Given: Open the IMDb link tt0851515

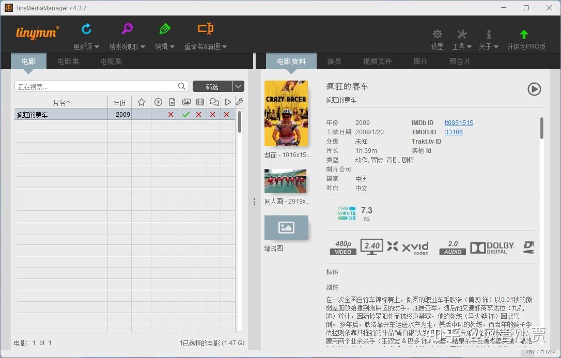Looking at the screenshot, I should [459, 123].
